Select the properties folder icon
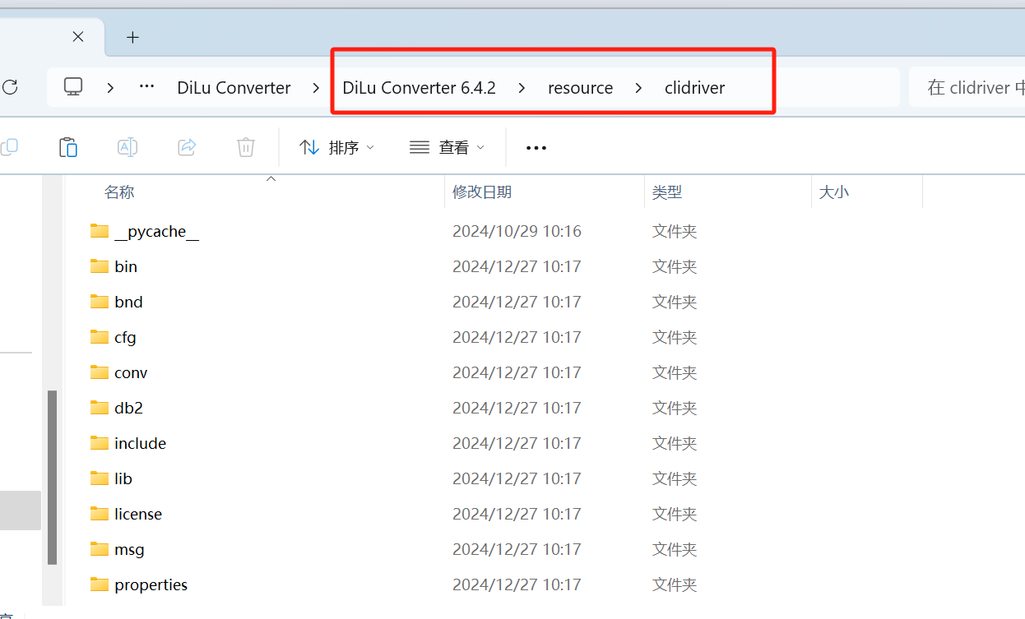This screenshot has width=1025, height=619. 100,584
